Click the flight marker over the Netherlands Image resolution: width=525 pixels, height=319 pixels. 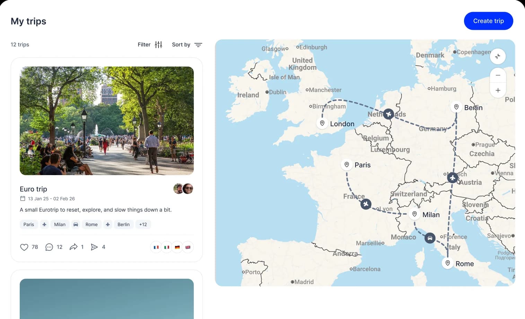[x=388, y=114]
